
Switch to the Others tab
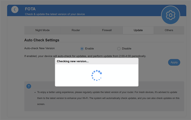click(x=169, y=30)
